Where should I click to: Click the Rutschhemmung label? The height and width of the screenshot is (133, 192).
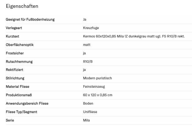click(19, 62)
